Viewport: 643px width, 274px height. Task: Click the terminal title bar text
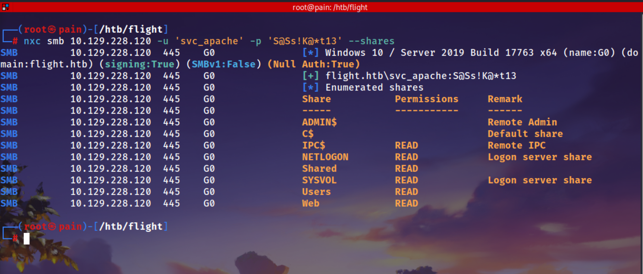click(330, 7)
